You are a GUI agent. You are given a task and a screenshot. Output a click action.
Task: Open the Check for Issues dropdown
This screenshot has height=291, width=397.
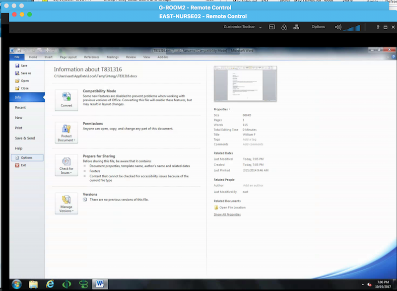click(x=66, y=165)
